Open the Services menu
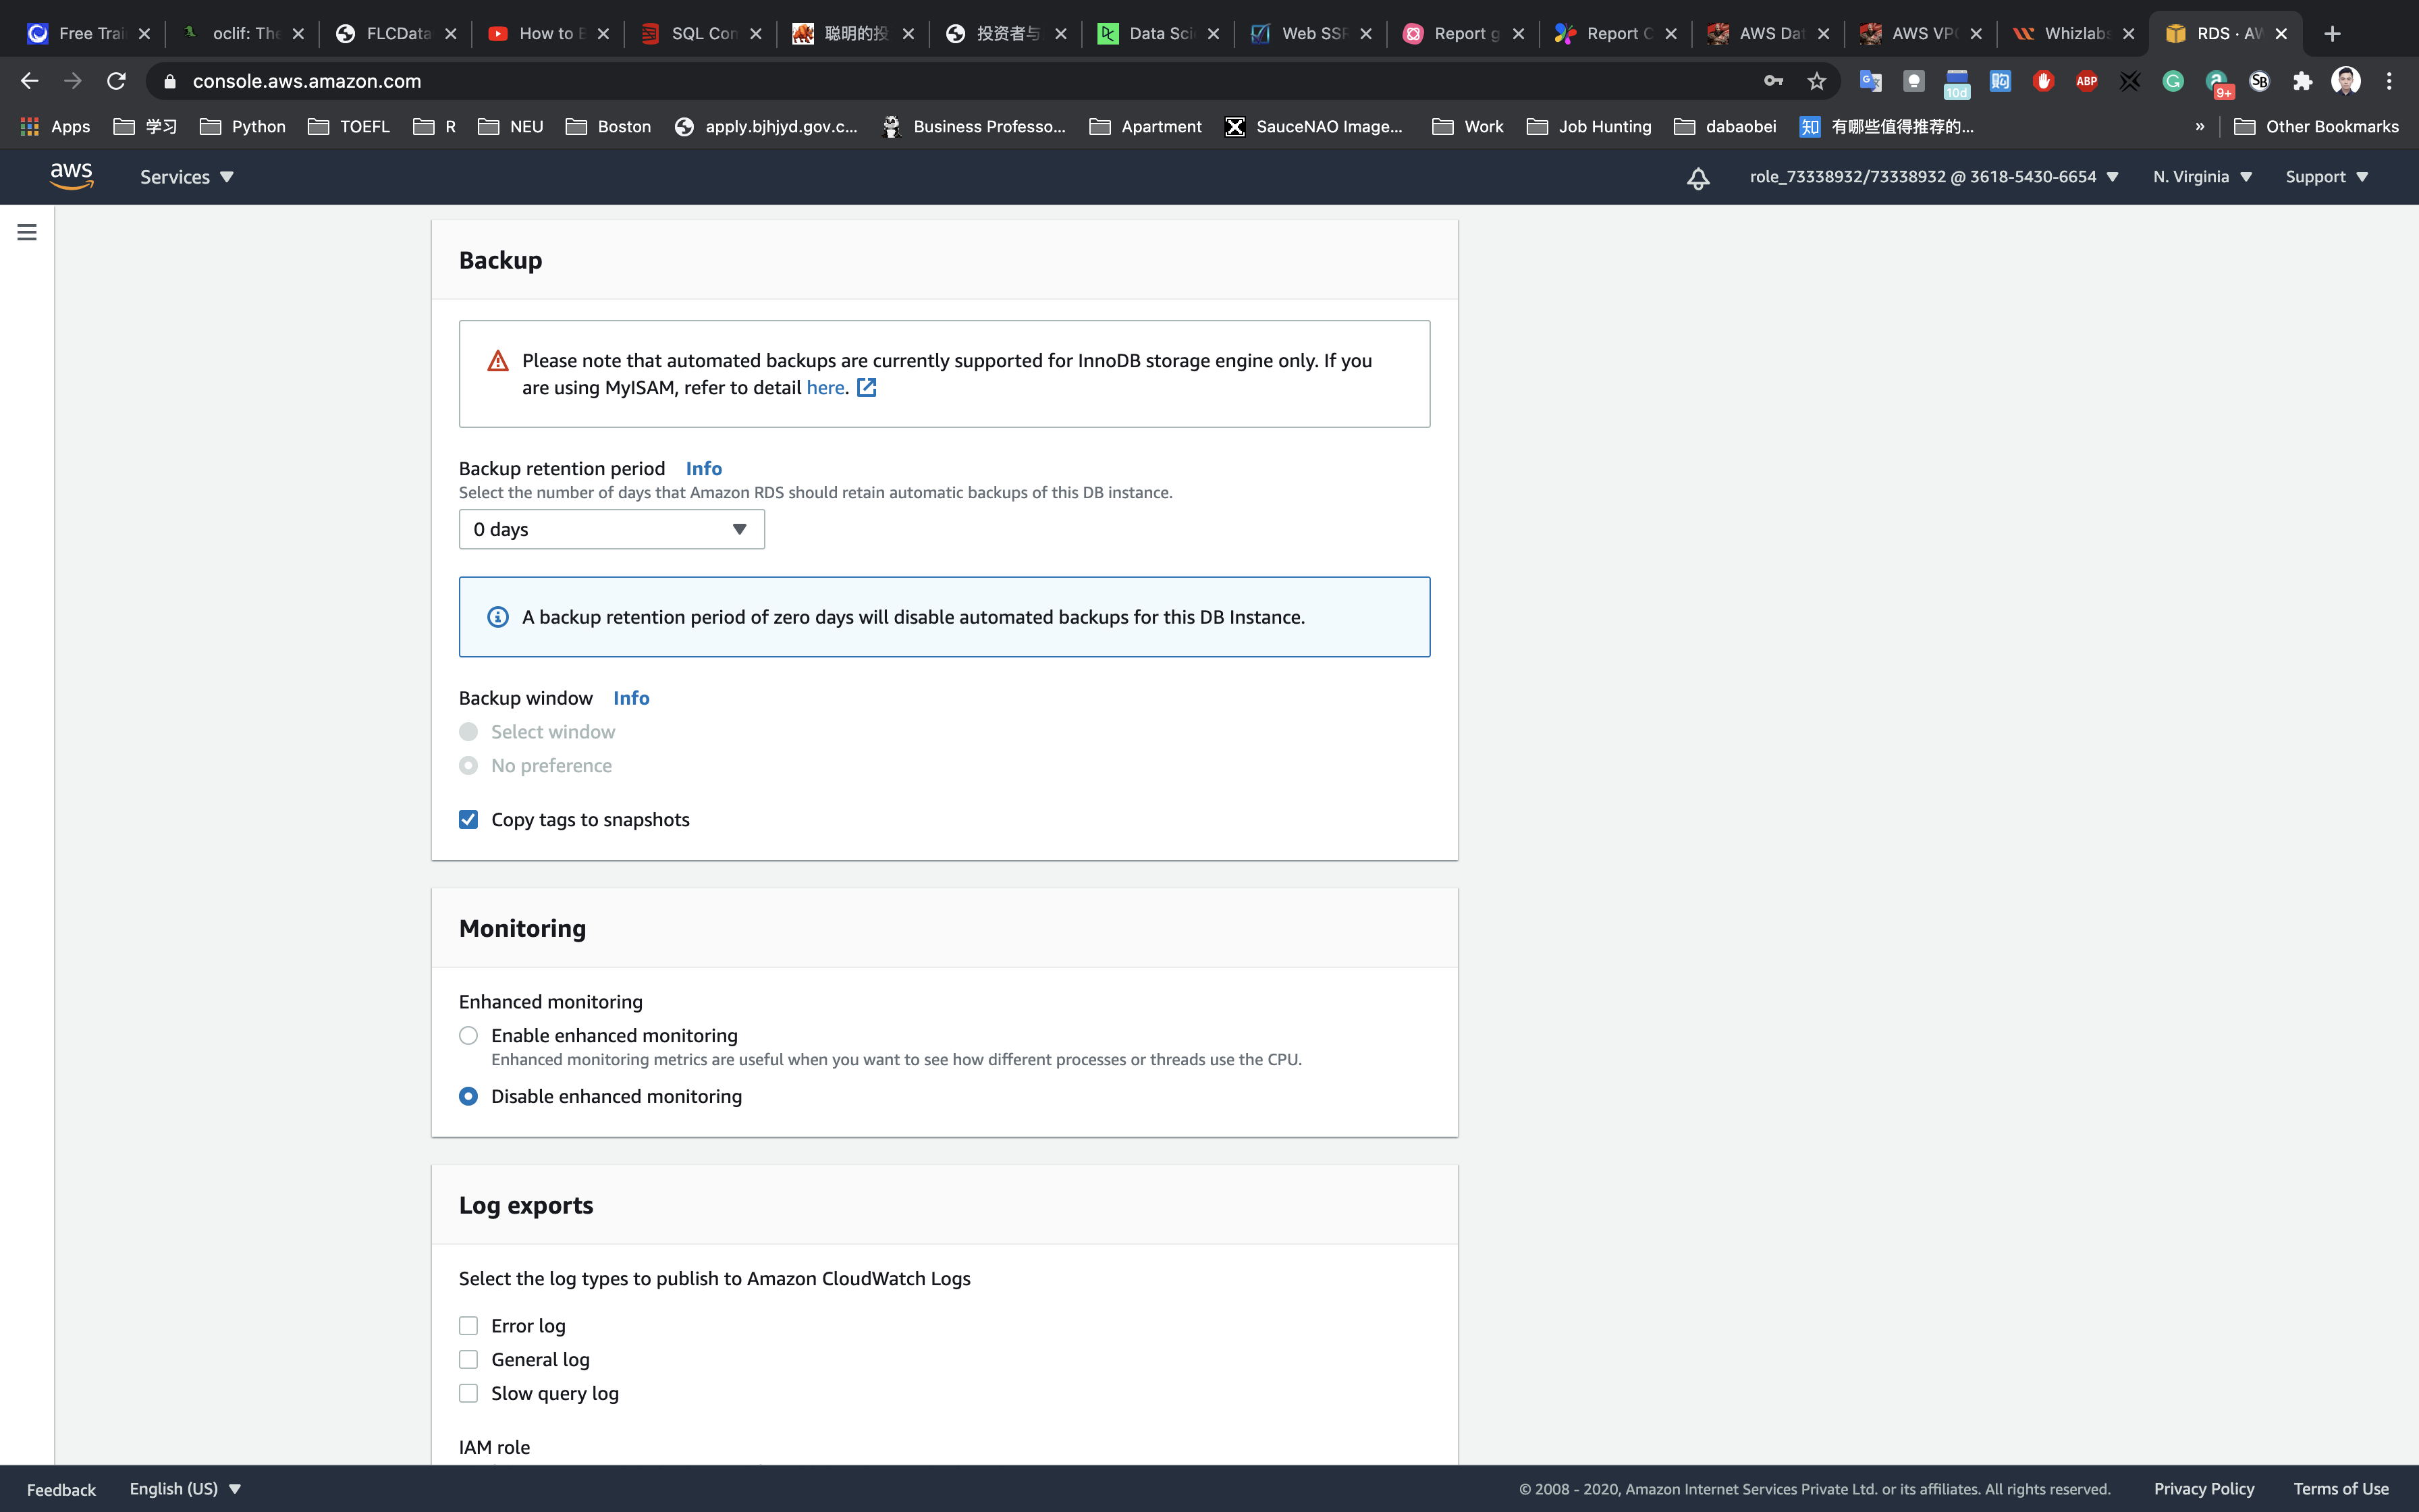The image size is (2419, 1512). pyautogui.click(x=186, y=177)
